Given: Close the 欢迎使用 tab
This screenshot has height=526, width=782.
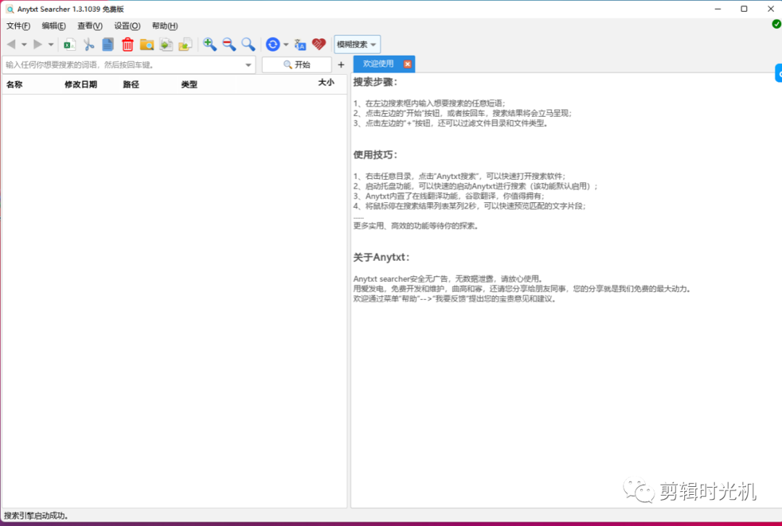Looking at the screenshot, I should pyautogui.click(x=408, y=64).
